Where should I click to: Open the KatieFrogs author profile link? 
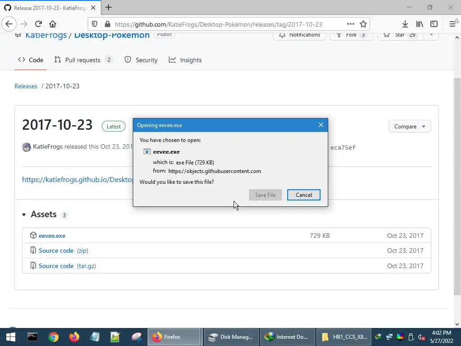click(48, 146)
